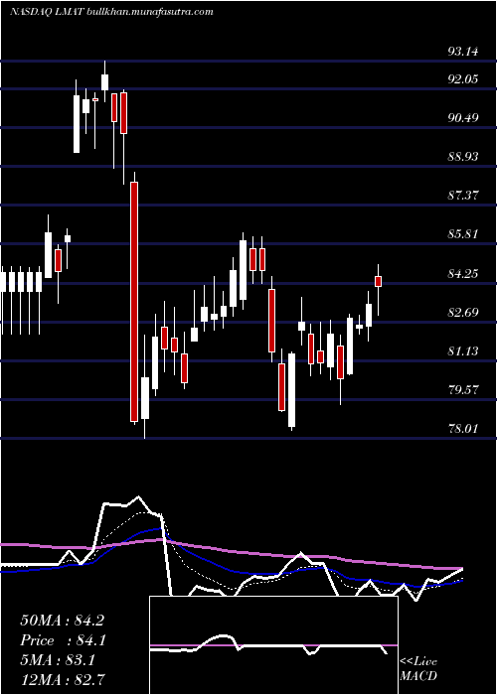Screen dimensions: 497x695
Task: Click the Live MACD inset chart box
Action: (273, 645)
